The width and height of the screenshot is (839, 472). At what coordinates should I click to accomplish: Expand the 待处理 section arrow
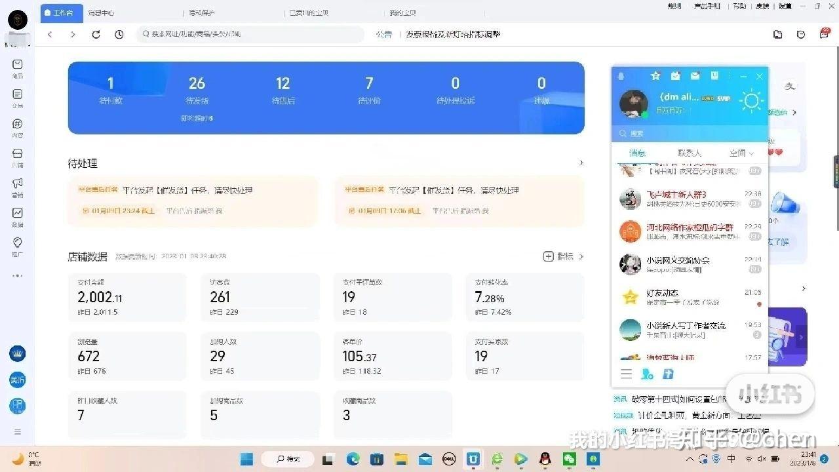[x=581, y=163]
